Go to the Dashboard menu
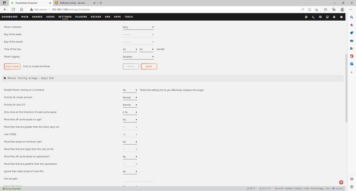Viewport: 356px width, 191px height. pyautogui.click(x=10, y=17)
